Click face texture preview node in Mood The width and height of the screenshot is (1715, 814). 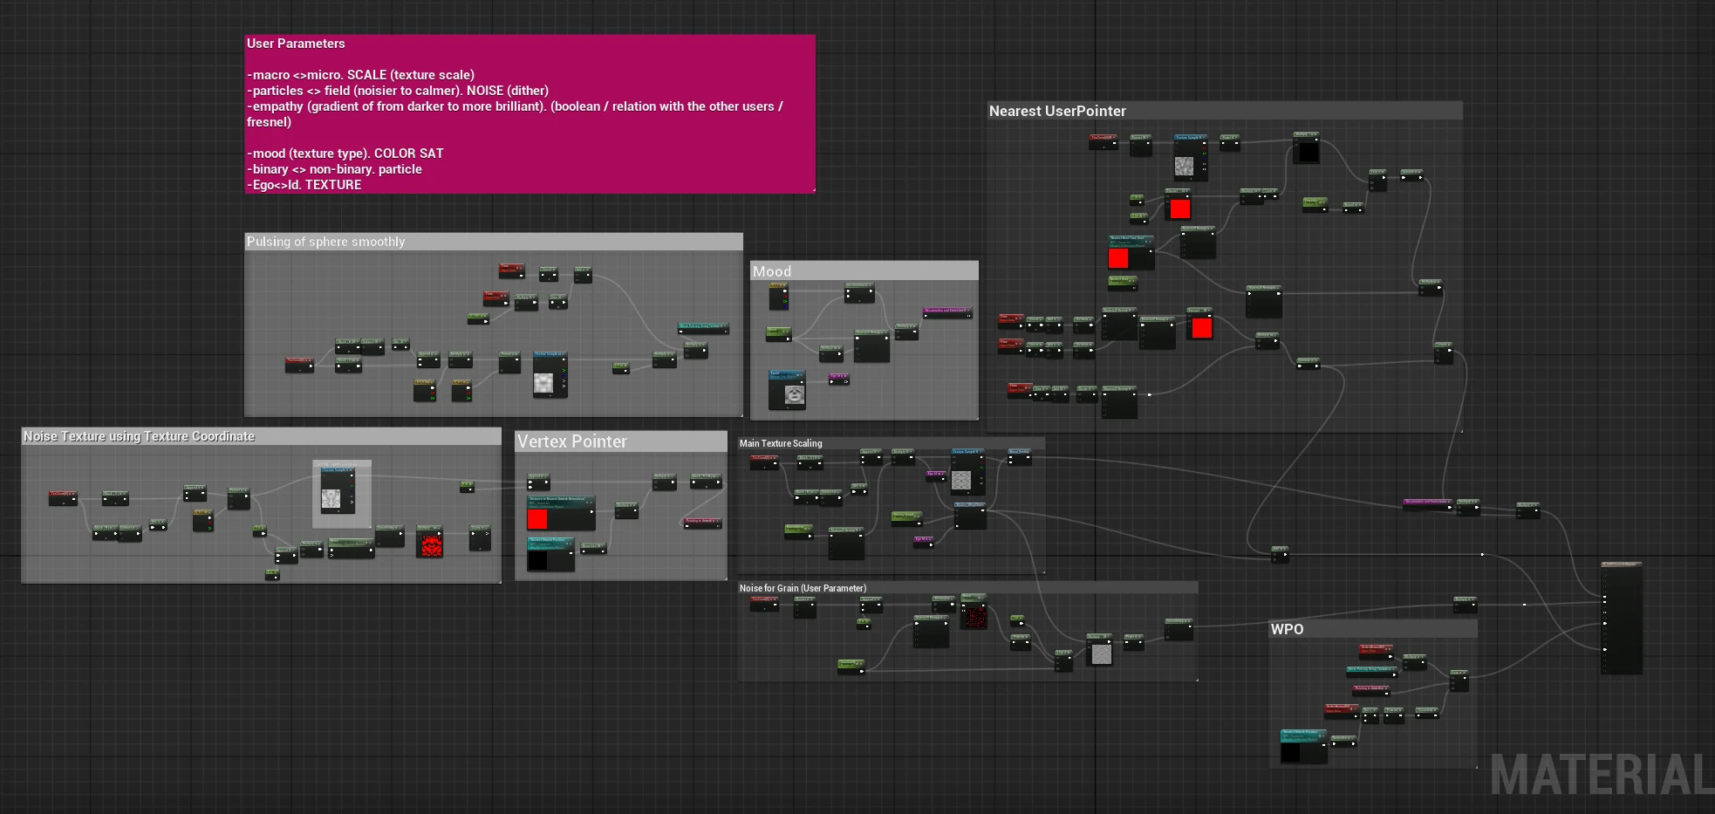(x=787, y=390)
